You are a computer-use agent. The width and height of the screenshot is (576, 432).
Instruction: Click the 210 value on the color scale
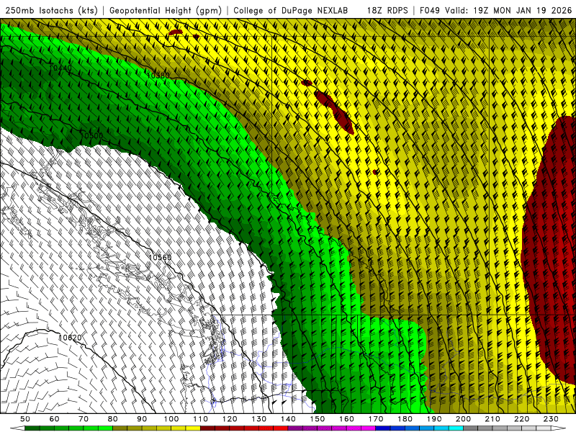(493, 419)
